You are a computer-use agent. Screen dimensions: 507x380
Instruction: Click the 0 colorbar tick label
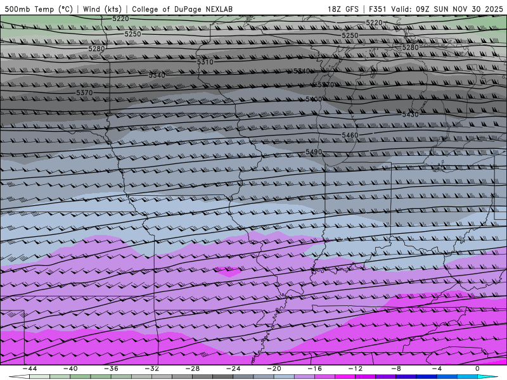point(477,369)
